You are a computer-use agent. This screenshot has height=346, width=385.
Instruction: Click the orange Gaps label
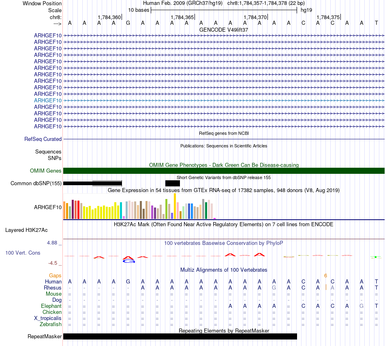[55, 276]
